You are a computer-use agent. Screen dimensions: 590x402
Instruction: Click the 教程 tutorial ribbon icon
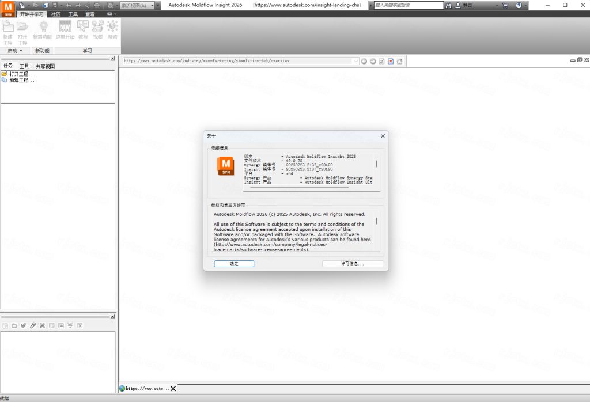(83, 29)
